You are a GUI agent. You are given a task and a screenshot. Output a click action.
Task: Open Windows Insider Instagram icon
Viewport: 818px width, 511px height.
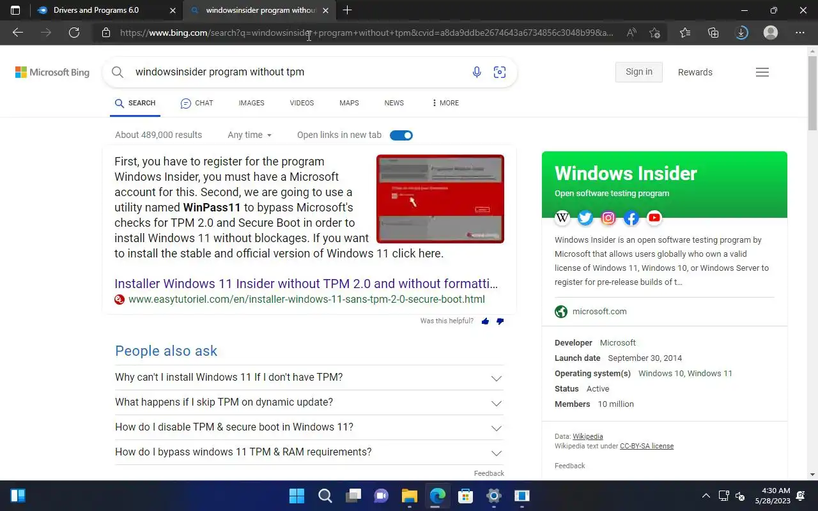(x=608, y=218)
